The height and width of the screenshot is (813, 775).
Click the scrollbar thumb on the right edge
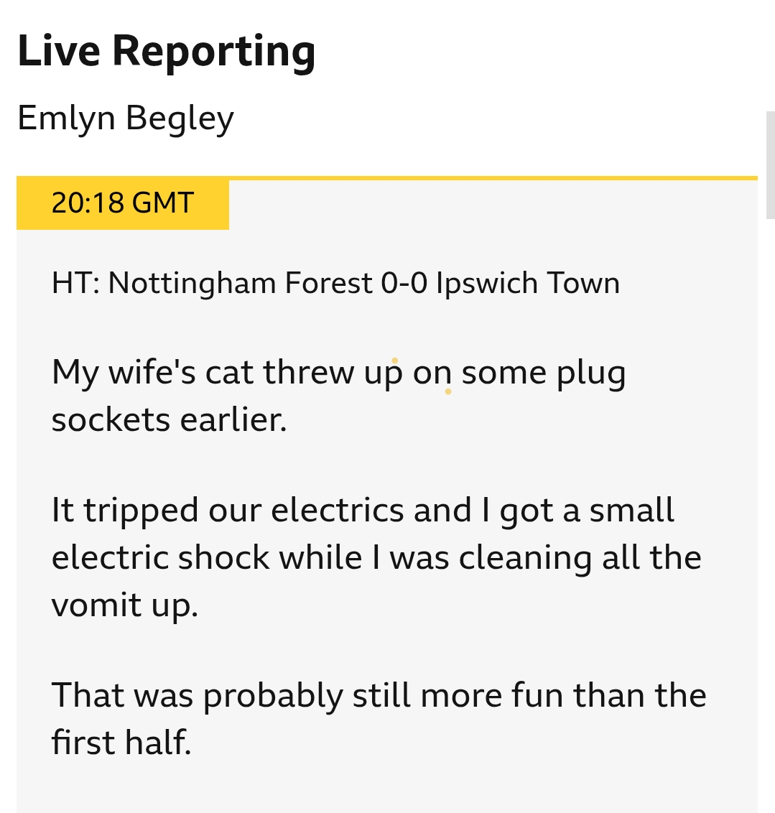tap(771, 165)
